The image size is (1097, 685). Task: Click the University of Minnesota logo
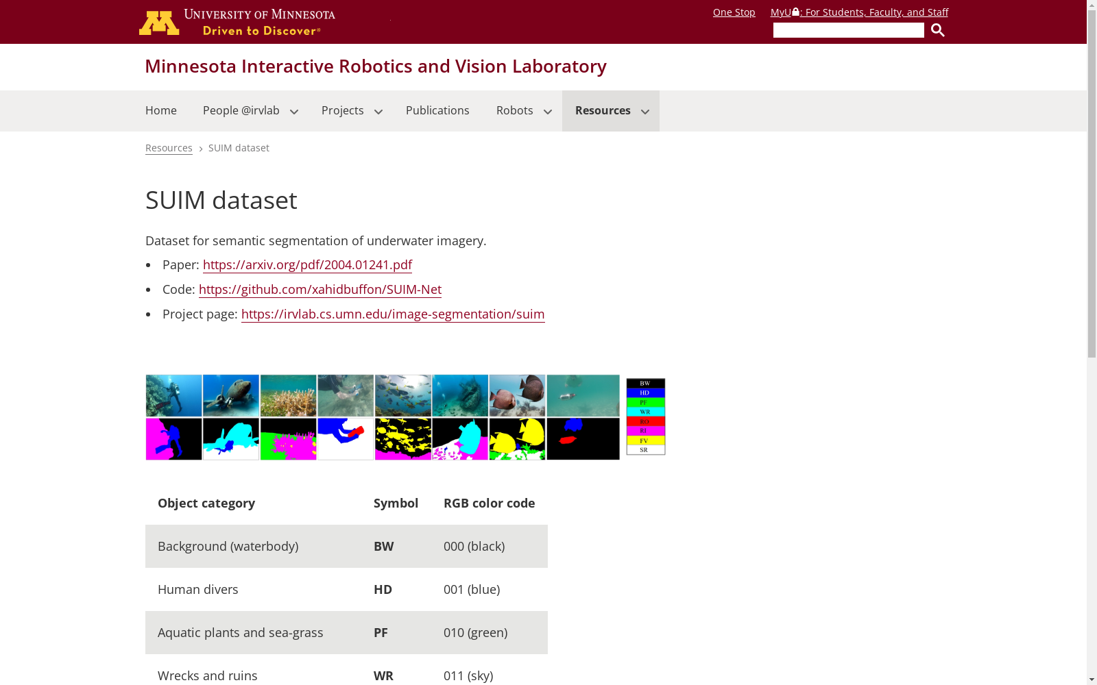coord(237,22)
